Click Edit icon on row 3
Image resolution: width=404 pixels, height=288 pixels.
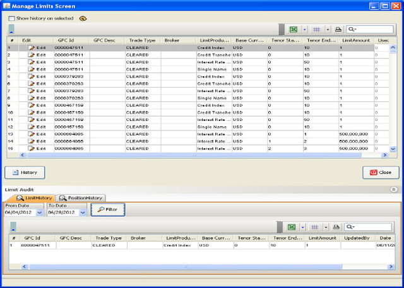pyautogui.click(x=31, y=62)
